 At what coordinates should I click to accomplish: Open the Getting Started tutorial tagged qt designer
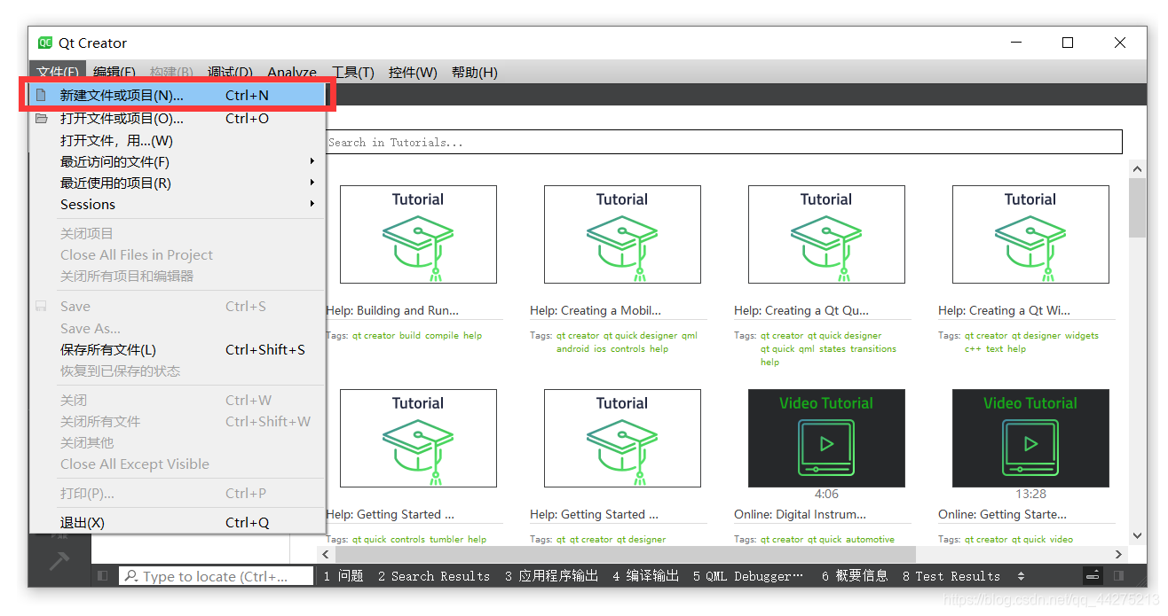622,438
